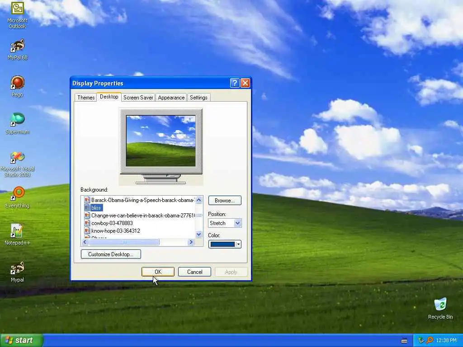Select bliss in the background list
The height and width of the screenshot is (347, 463).
[x=96, y=208]
